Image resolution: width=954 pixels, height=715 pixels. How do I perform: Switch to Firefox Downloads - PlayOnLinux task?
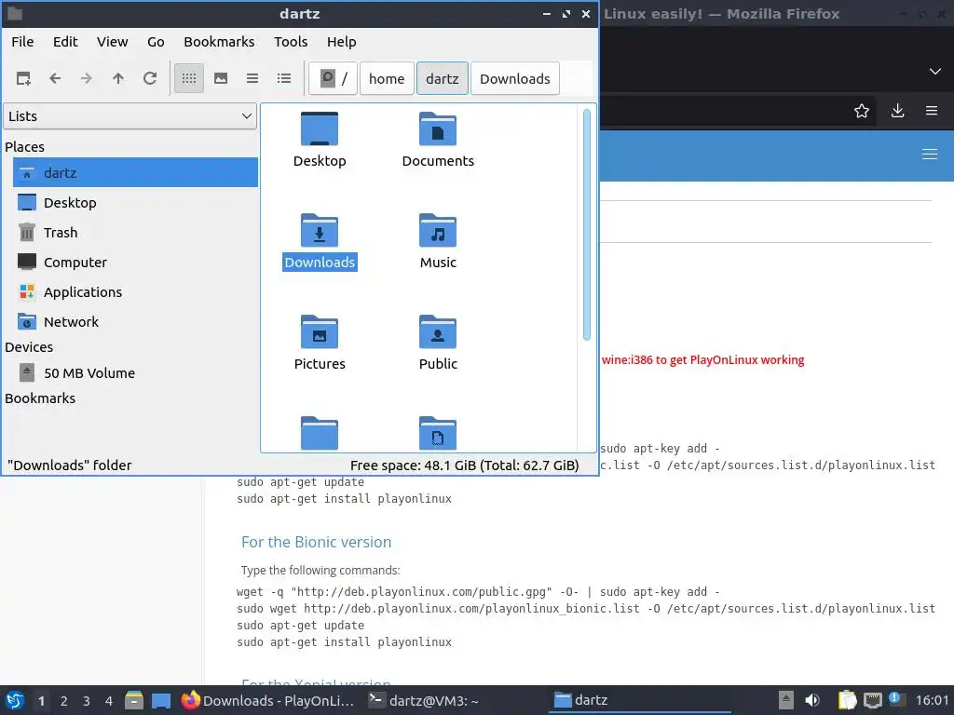pos(267,700)
